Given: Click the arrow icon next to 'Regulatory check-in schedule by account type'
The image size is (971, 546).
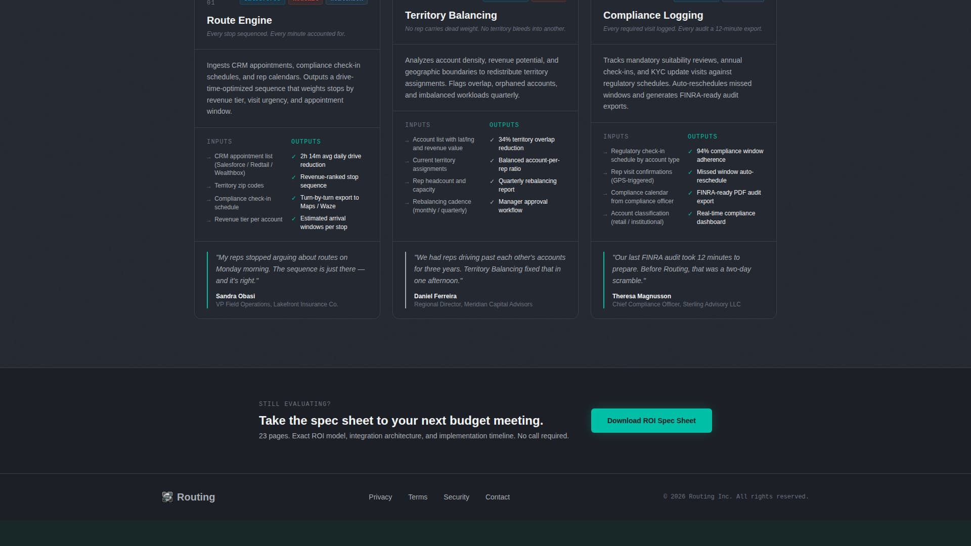Looking at the screenshot, I should point(605,151).
